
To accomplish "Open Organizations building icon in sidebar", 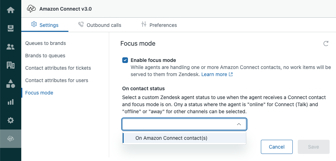I will pyautogui.click(x=11, y=65).
